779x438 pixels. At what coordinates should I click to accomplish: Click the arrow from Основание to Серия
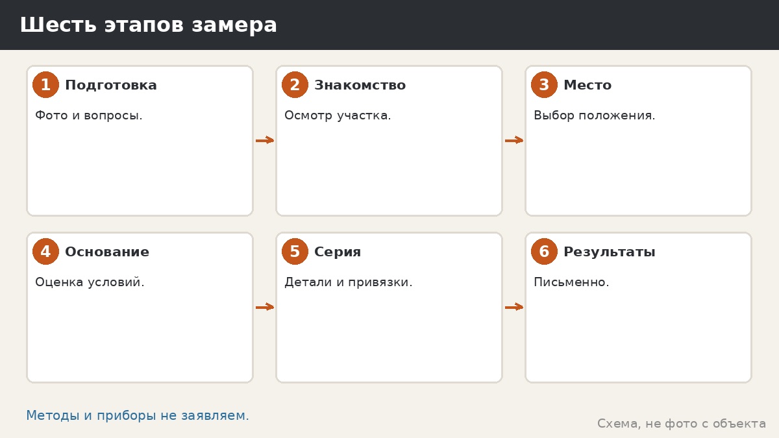[x=265, y=307]
